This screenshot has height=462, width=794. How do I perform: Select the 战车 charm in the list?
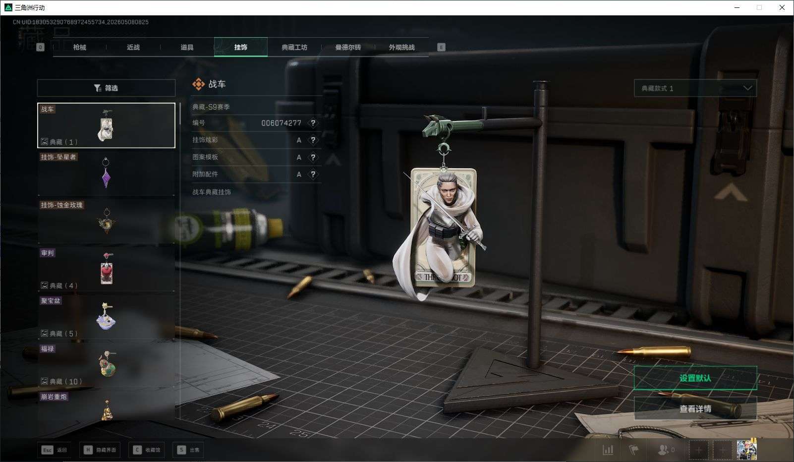click(106, 125)
